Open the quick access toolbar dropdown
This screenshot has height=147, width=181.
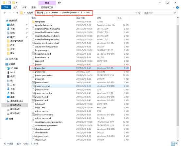(17, 3)
